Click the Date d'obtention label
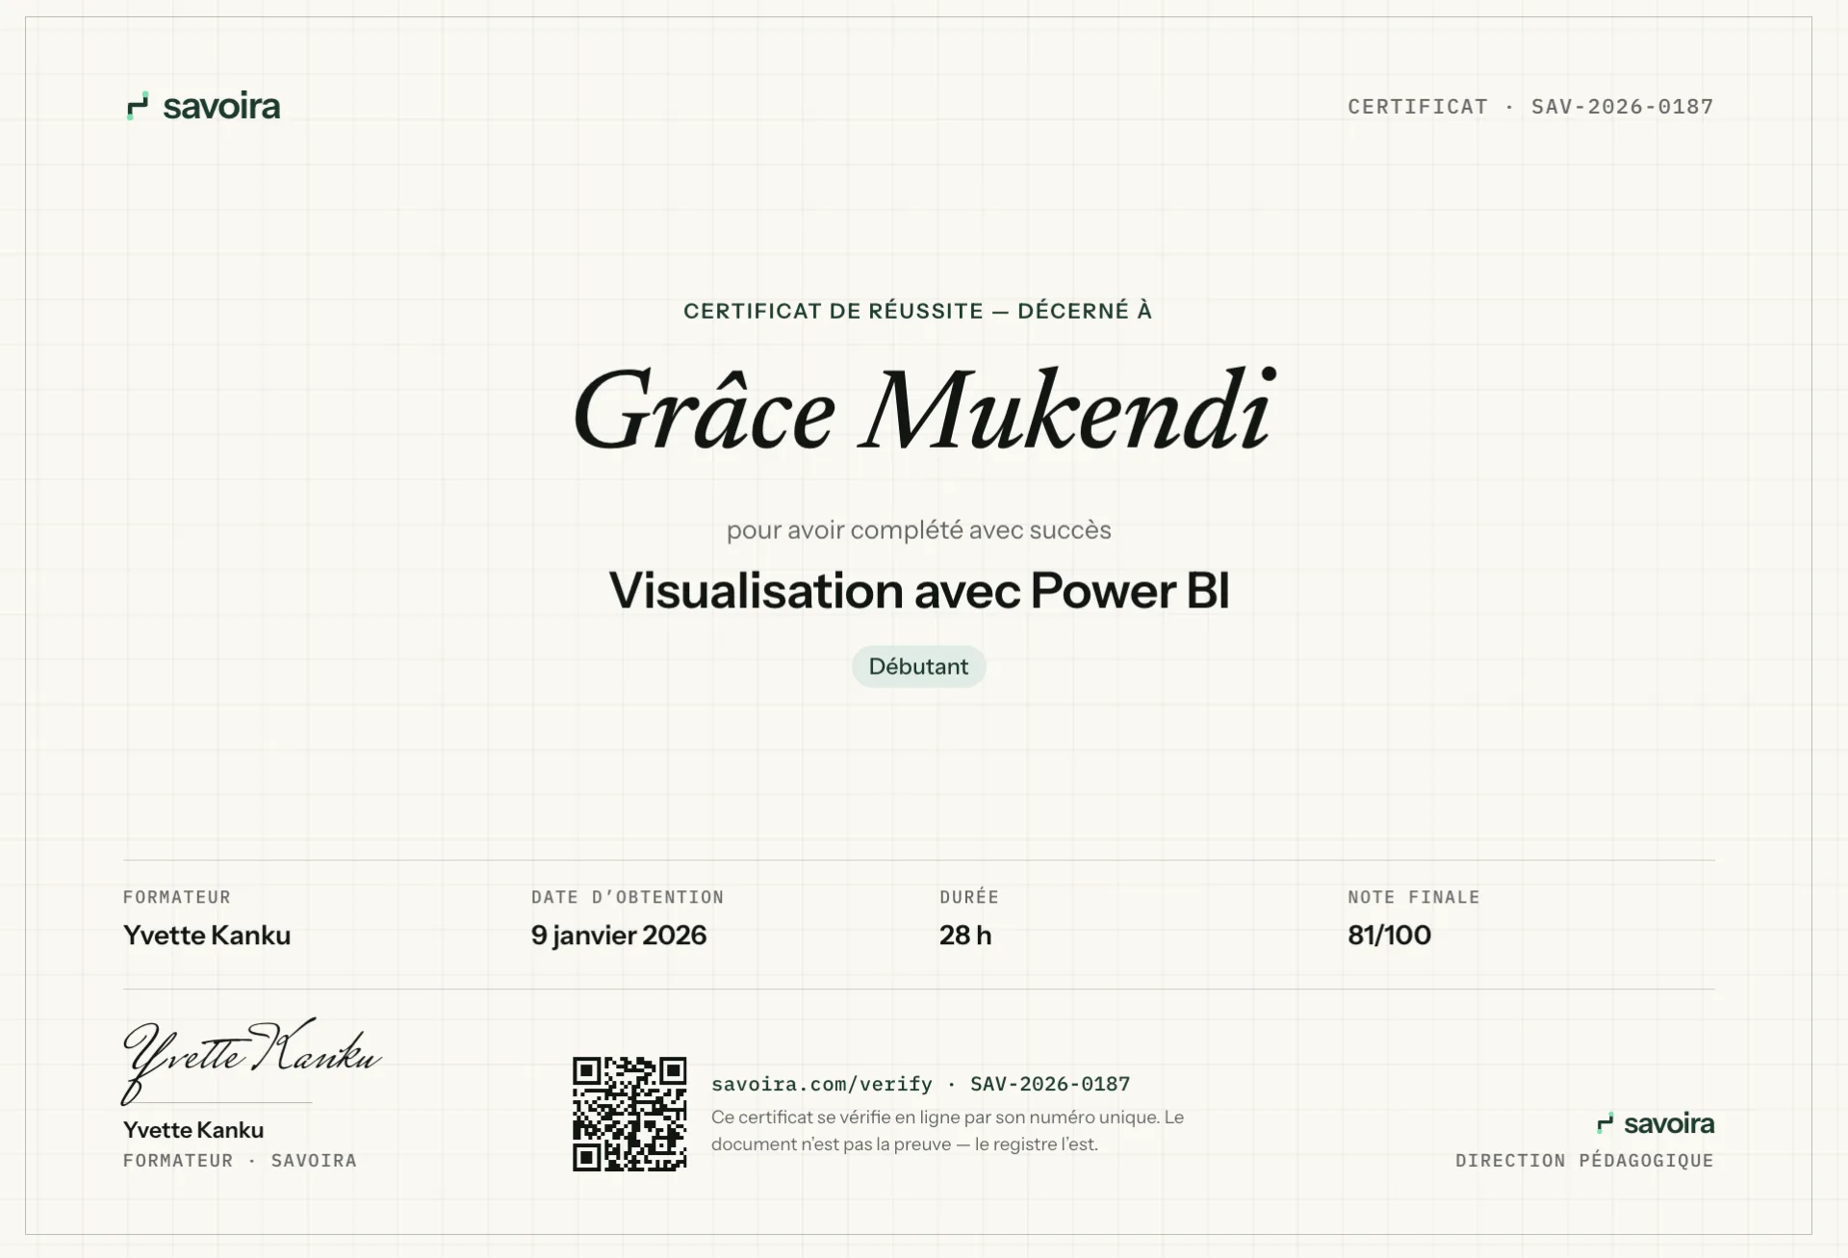 [628, 897]
